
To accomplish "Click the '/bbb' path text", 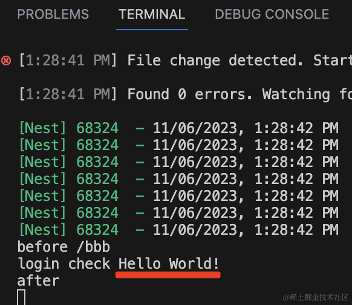I will 93,247.
